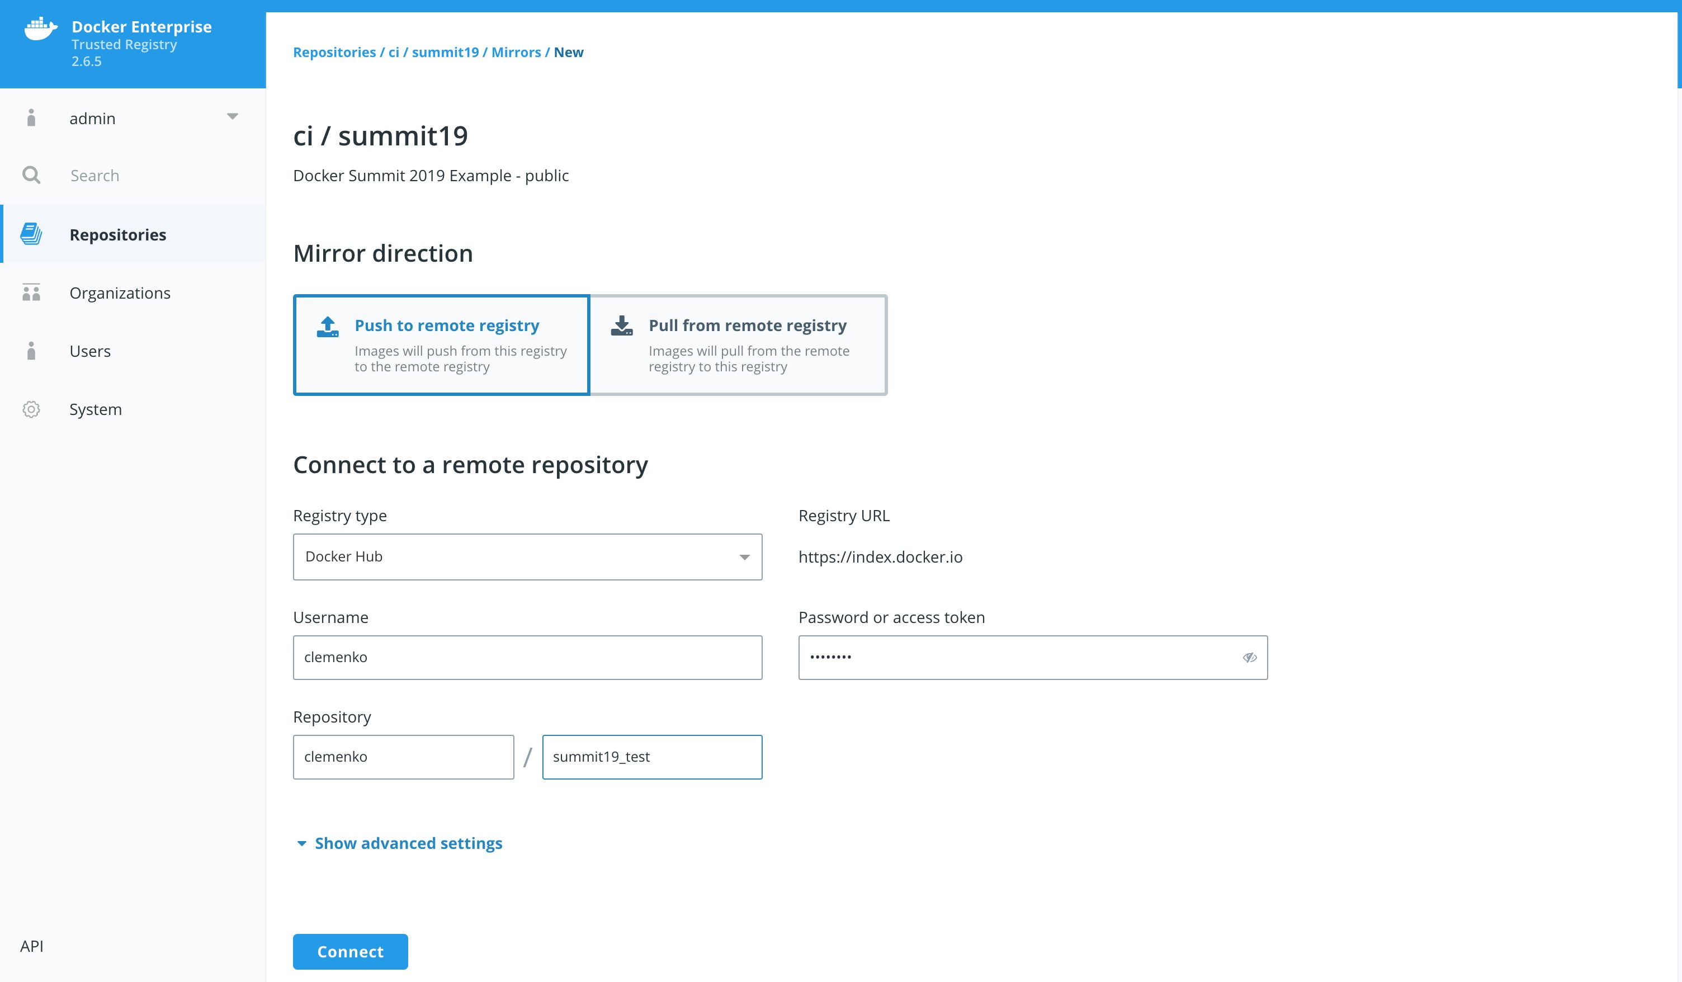Viewport: 1682px width, 982px height.
Task: Select Push to remote registry option
Action: pyautogui.click(x=442, y=344)
